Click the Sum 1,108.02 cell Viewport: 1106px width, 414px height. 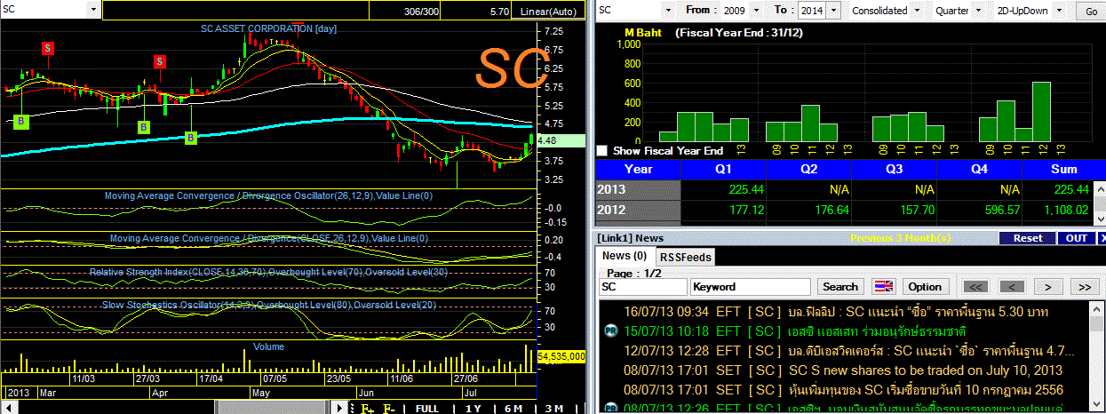click(1058, 211)
